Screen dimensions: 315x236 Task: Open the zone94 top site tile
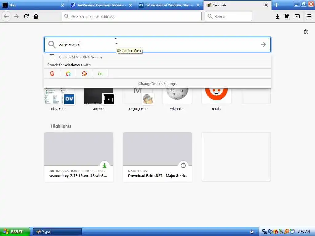pyautogui.click(x=98, y=99)
